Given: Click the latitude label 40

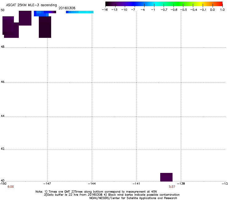Looking at the screenshot, I should tap(2, 180).
